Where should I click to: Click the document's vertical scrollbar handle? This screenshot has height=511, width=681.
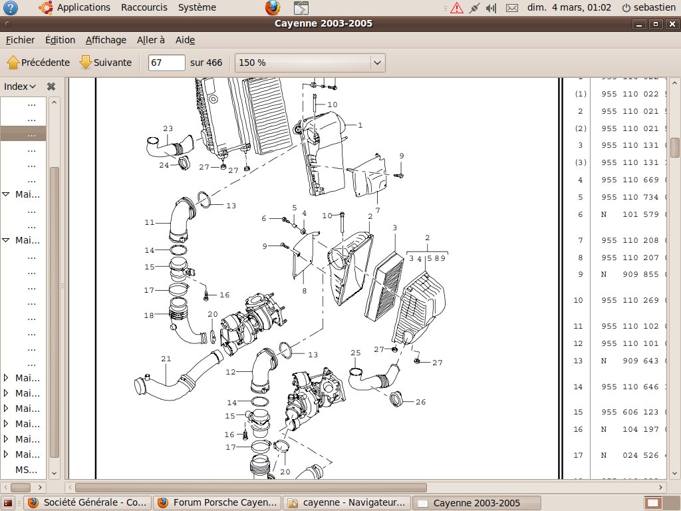tap(674, 148)
